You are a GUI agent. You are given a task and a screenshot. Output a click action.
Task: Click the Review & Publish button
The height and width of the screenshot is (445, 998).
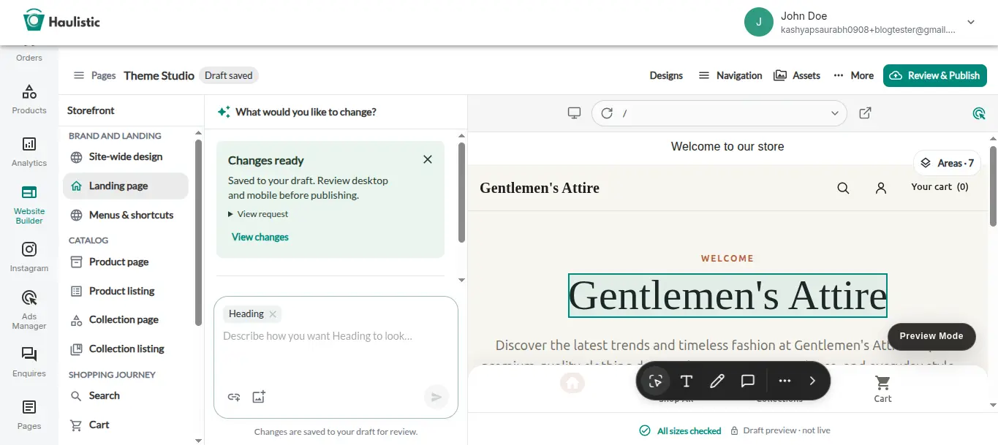tap(934, 75)
